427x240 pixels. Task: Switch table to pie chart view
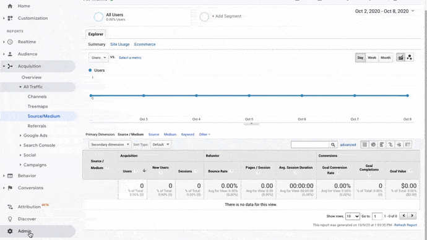click(373, 145)
